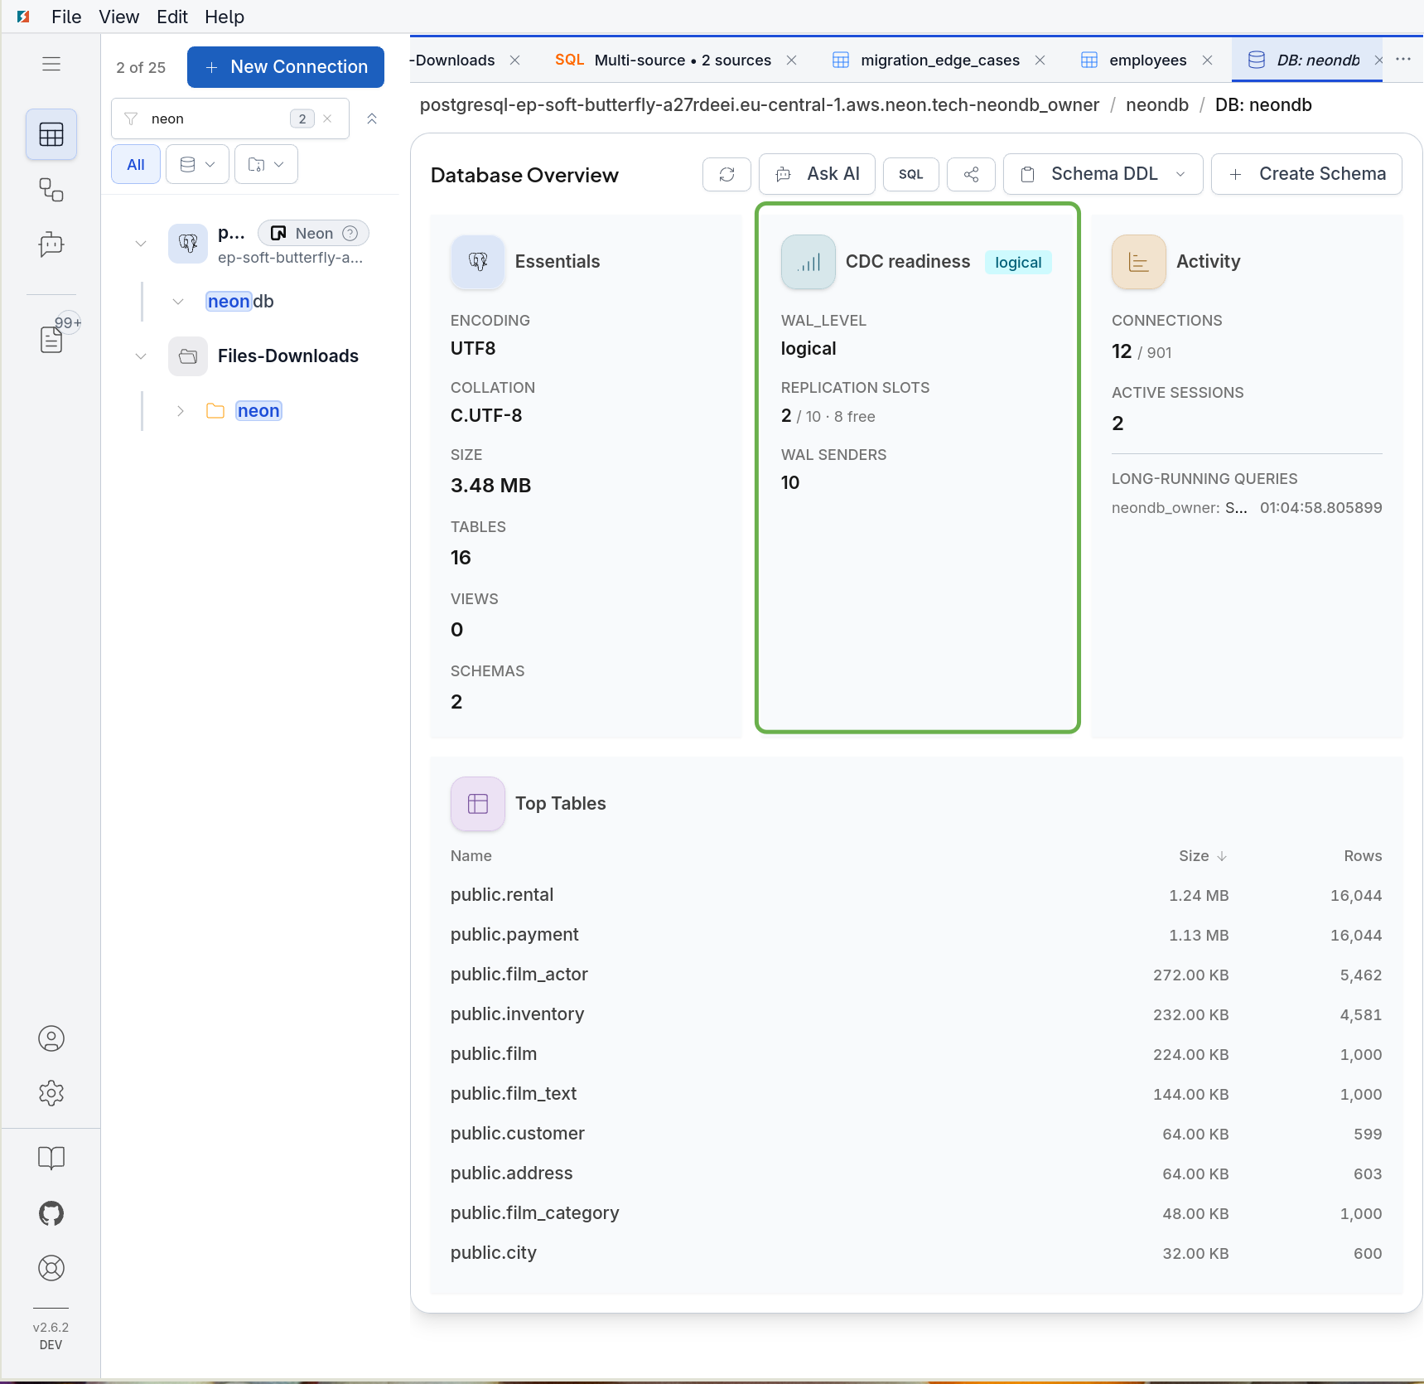This screenshot has height=1384, width=1424.
Task: Click the CDC readiness signal bars icon
Action: 808,262
